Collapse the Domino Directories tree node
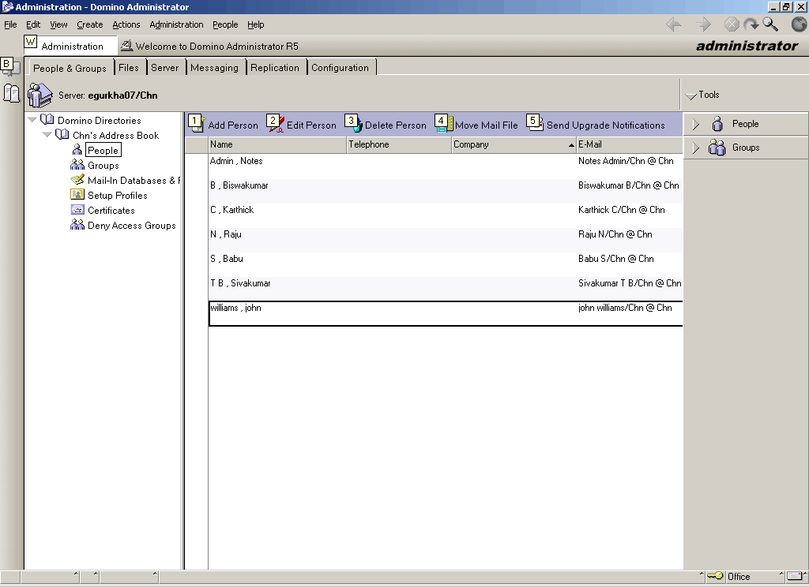Screen dimensions: 809x587 (32, 120)
